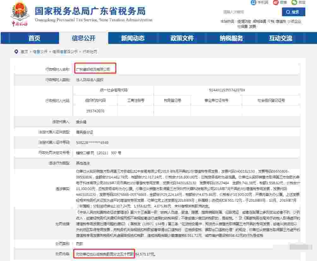Open the 政策文件 navigation tab
This screenshot has width=317, height=261.
182,38
